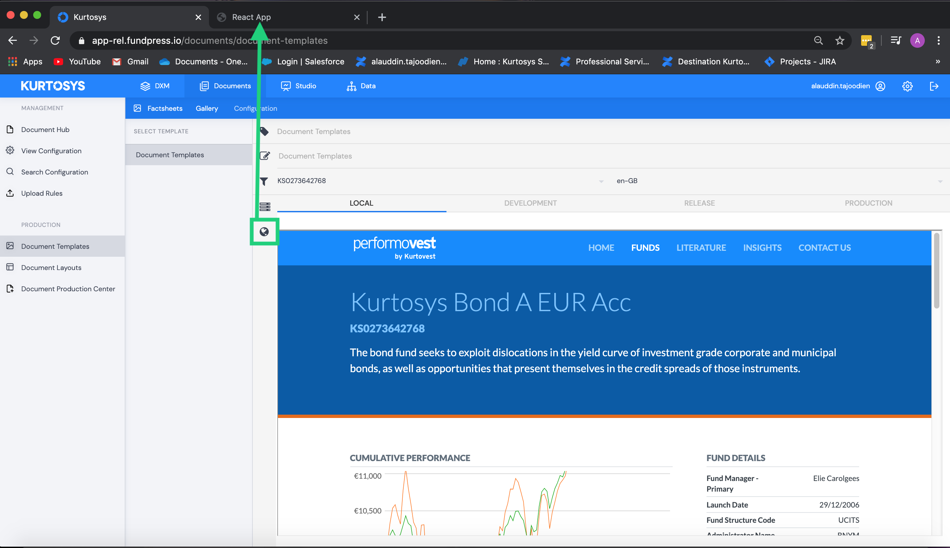The image size is (950, 548).
Task: Open the Apps bookmark shortcut
Action: pos(25,61)
